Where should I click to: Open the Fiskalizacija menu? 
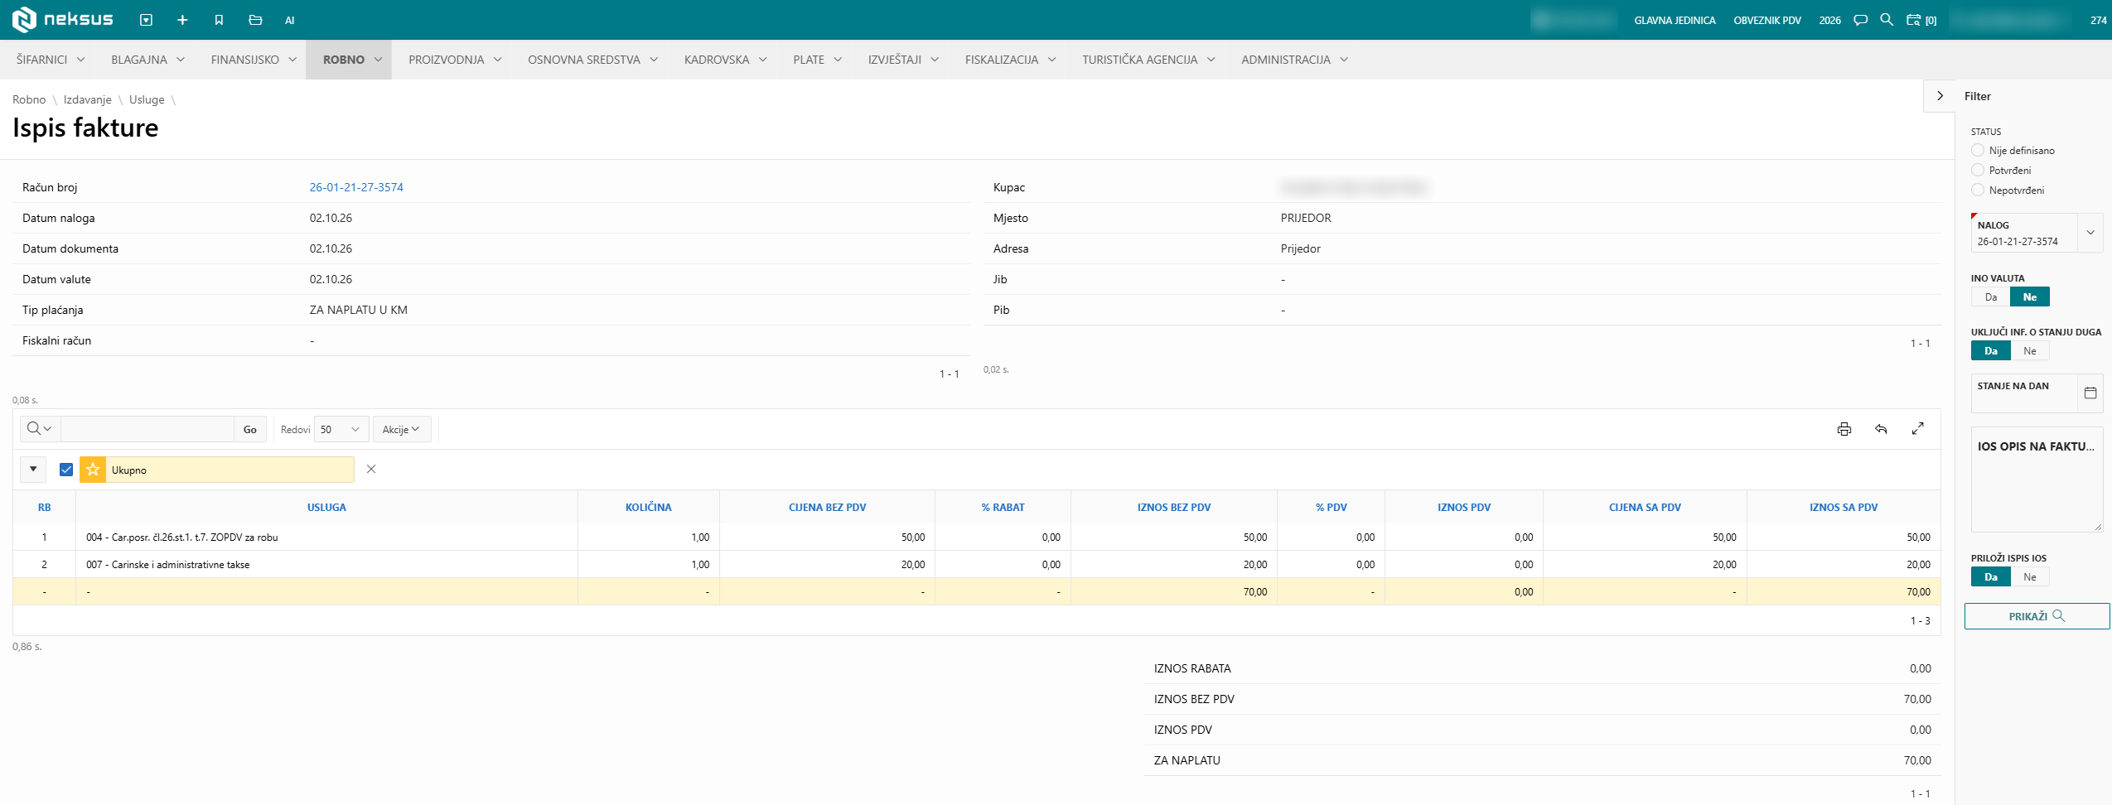pyautogui.click(x=1010, y=60)
